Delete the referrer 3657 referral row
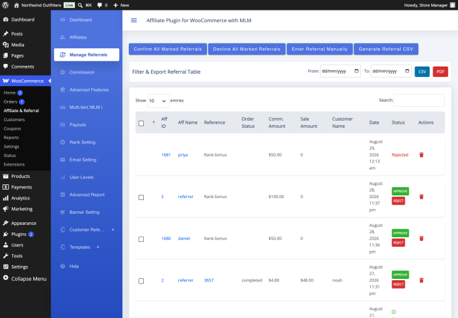This screenshot has width=458, height=318. pos(421,280)
